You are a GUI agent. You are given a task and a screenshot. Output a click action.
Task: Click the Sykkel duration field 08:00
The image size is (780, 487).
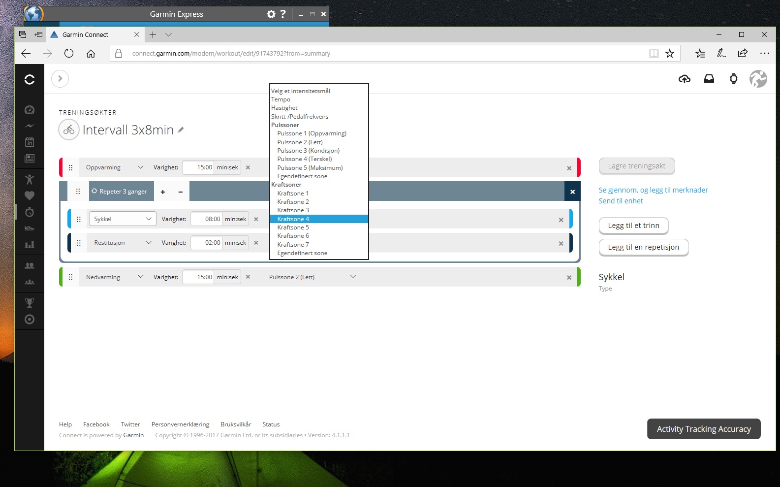[x=207, y=219]
